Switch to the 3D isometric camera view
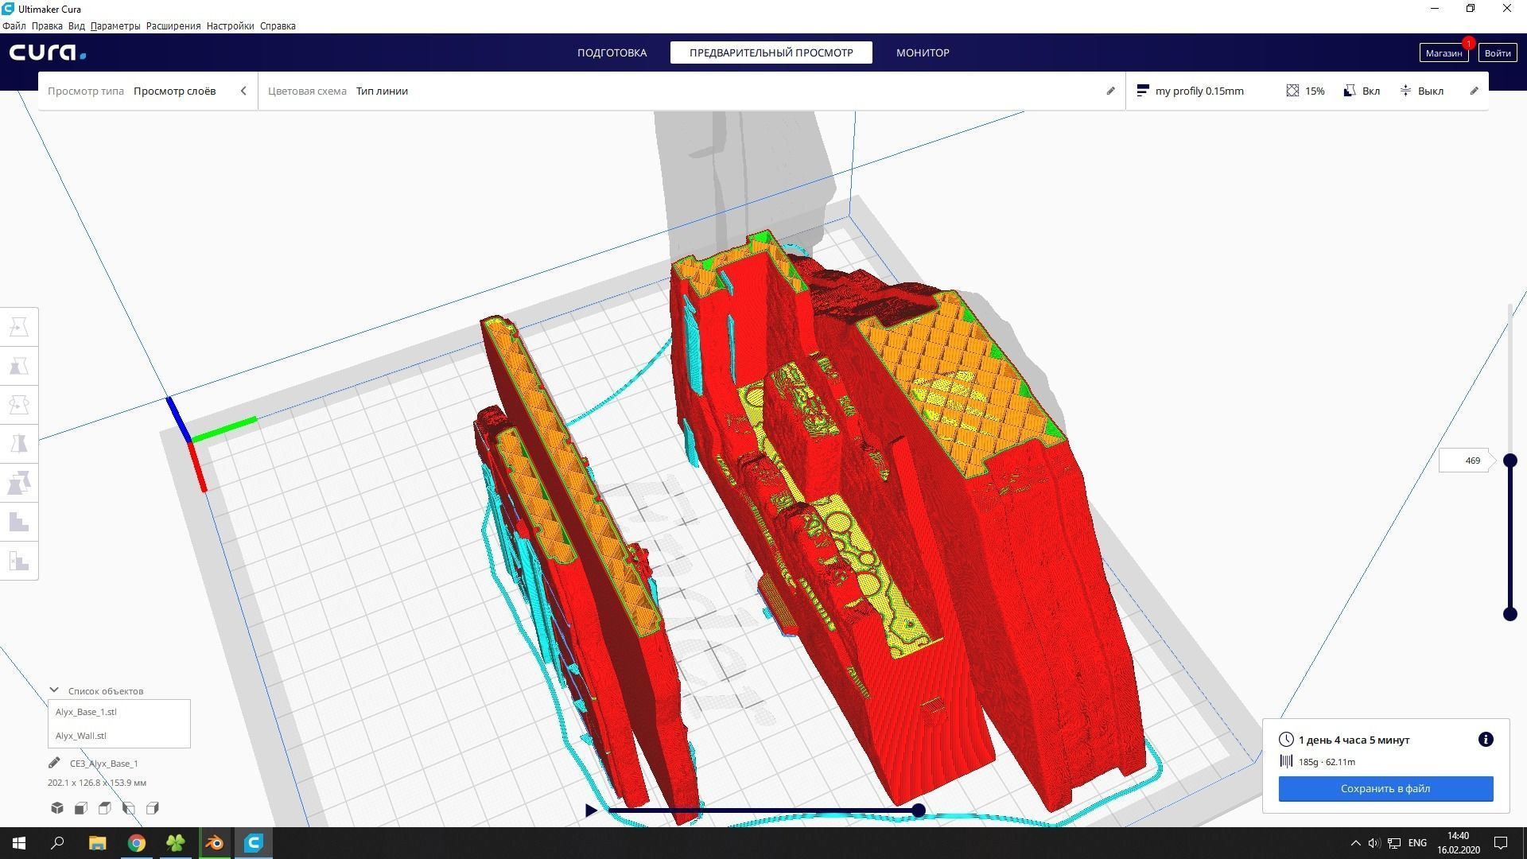The image size is (1527, 859). [x=57, y=808]
